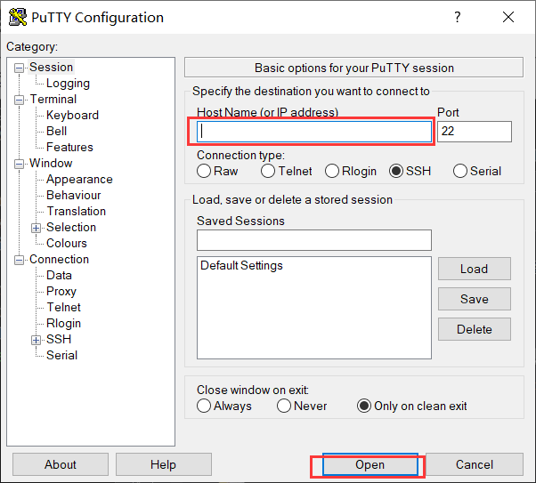Image resolution: width=536 pixels, height=483 pixels.
Task: Collapse the Terminal category
Action: coord(20,100)
